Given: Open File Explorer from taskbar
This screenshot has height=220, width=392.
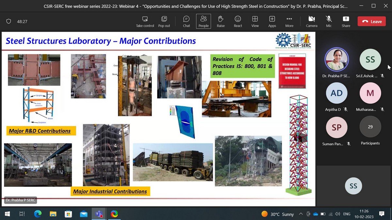Looking at the screenshot, I should 53,214.
